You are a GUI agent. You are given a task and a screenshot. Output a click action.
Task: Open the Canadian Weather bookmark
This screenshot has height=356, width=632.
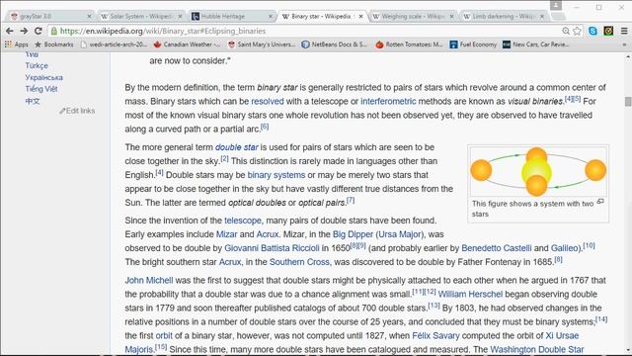point(187,44)
